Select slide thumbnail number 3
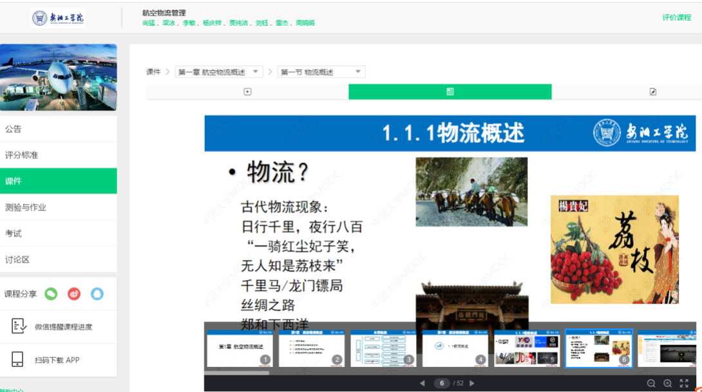 click(383, 348)
